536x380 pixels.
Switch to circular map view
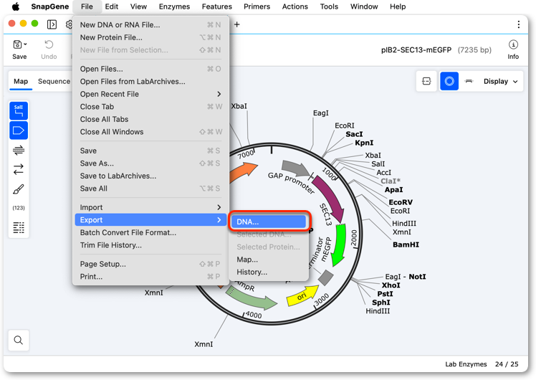(449, 81)
